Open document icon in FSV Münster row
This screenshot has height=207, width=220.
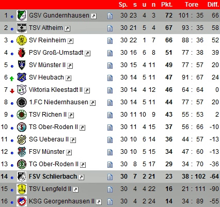point(110,152)
